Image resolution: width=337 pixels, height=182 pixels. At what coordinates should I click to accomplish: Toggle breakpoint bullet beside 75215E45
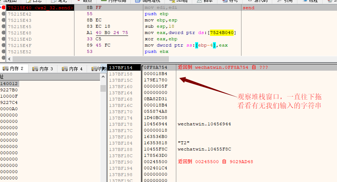point(3,26)
